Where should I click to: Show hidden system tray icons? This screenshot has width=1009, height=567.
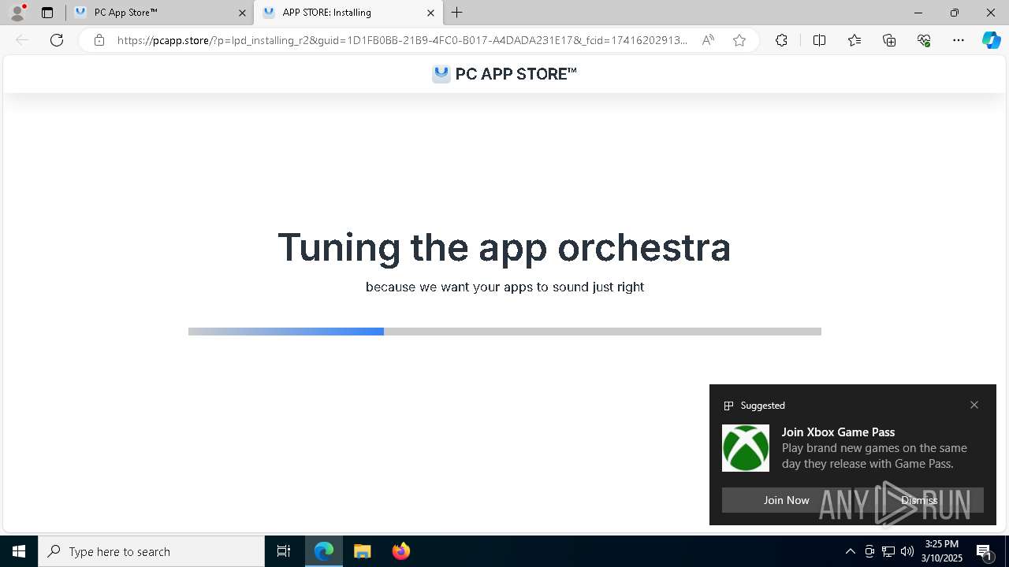coord(850,551)
